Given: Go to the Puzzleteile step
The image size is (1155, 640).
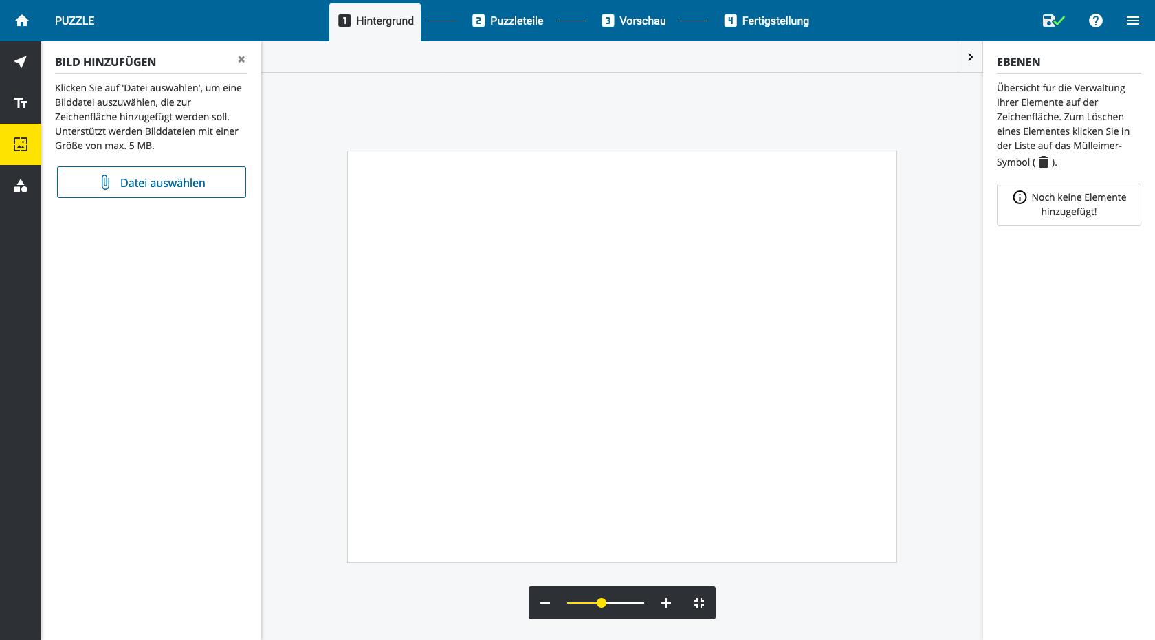Looking at the screenshot, I should click(507, 21).
